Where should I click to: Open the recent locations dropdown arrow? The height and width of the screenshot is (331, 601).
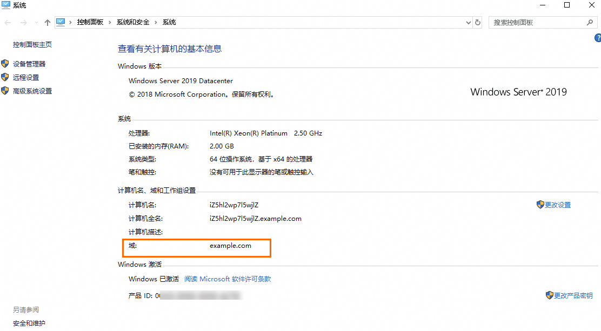36,23
